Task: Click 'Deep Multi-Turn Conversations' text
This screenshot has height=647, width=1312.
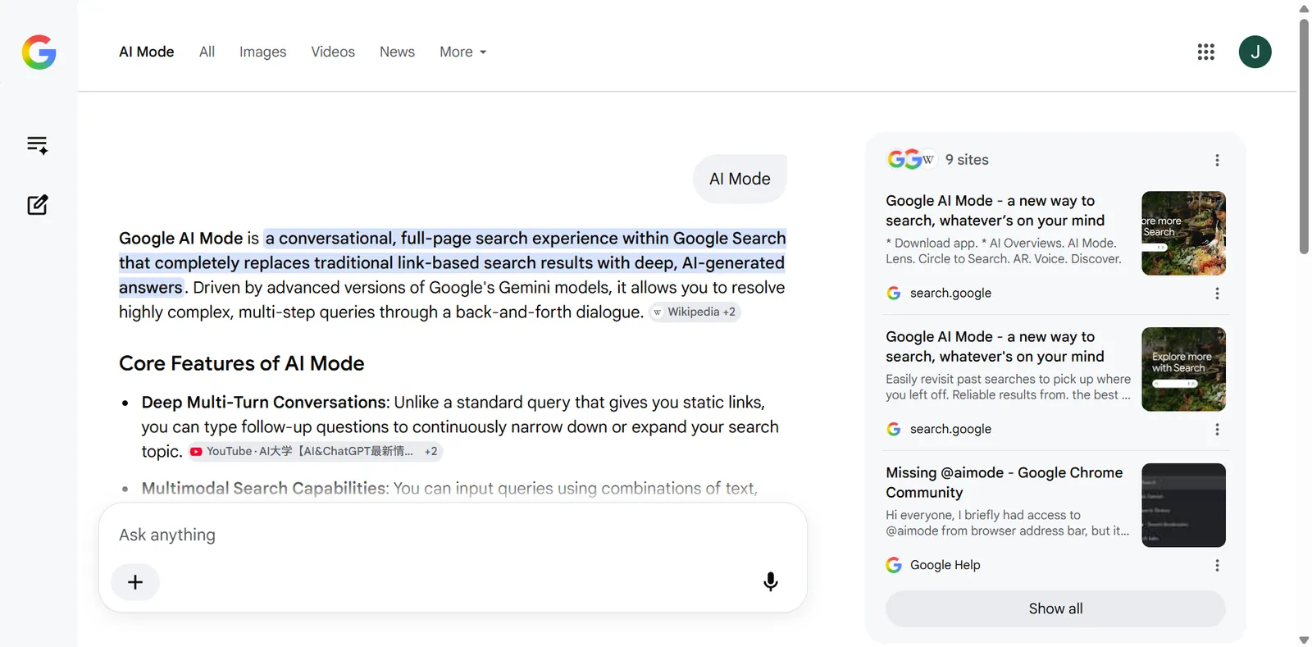Action: click(264, 402)
